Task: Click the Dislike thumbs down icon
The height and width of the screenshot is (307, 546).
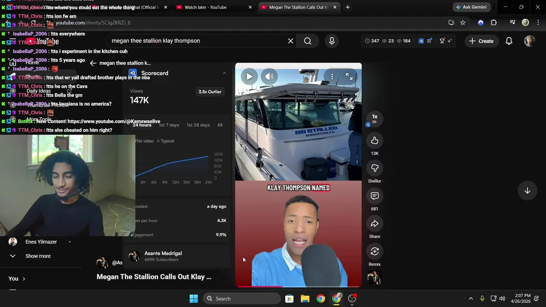Action: [x=375, y=168]
